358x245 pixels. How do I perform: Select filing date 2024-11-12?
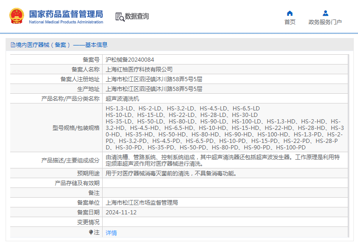click(x=121, y=213)
